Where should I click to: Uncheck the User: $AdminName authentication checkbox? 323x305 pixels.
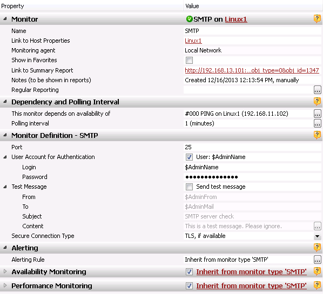tap(189, 157)
